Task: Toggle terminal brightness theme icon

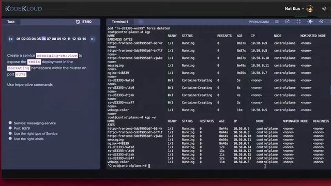Action: 310,22
